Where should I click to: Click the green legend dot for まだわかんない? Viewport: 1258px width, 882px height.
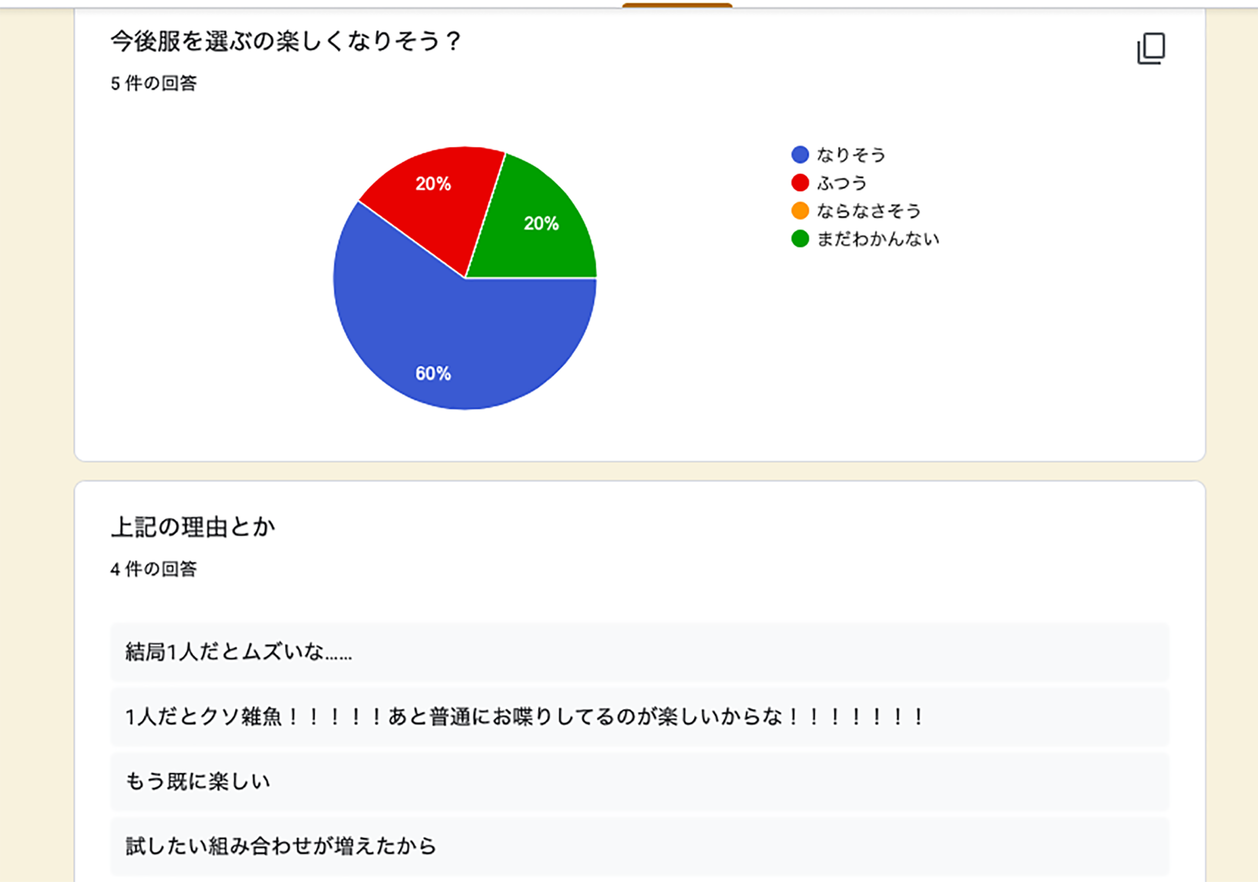(x=800, y=239)
